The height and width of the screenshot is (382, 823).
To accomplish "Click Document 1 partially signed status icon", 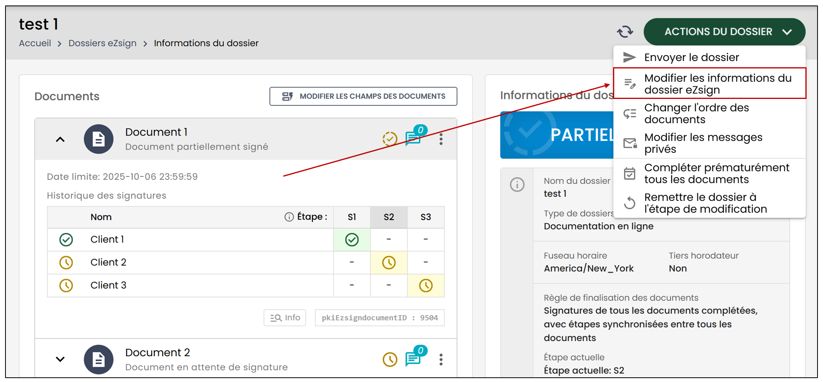I will [390, 139].
